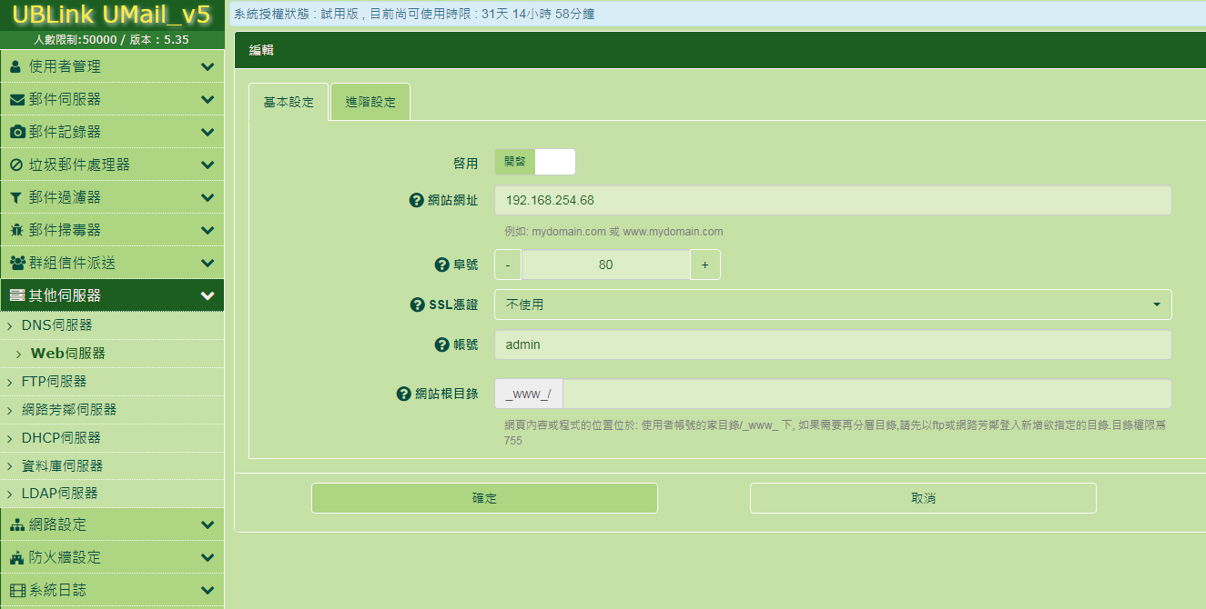Click the 取消 cancel button
The image size is (1206, 609).
coord(922,498)
